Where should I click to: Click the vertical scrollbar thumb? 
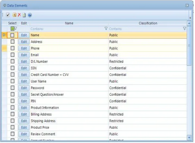[x=189, y=45]
